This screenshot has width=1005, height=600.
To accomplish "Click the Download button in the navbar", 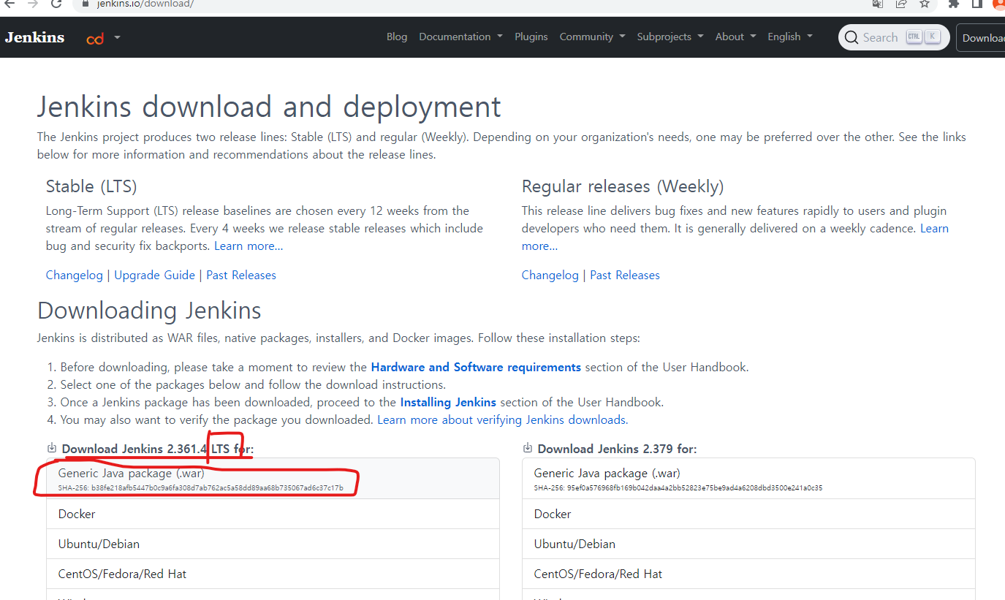I will (982, 38).
